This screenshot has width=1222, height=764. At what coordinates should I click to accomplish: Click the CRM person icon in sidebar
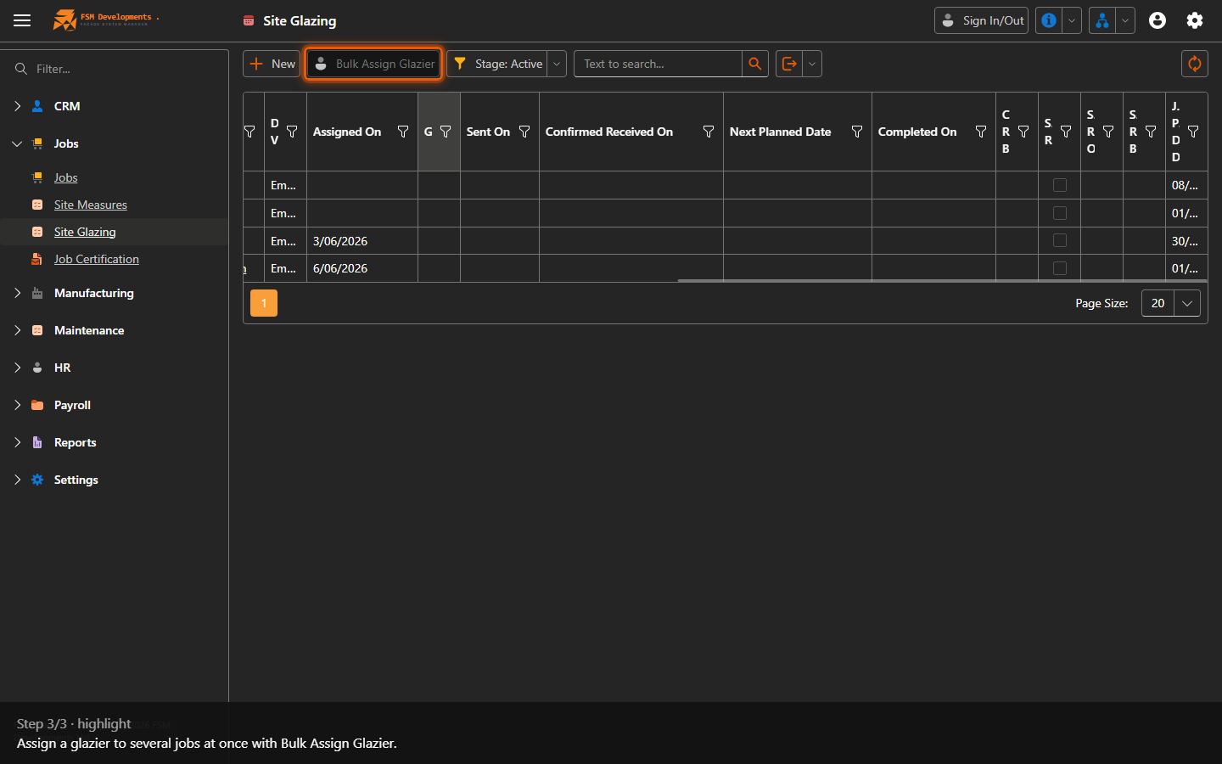coord(37,106)
